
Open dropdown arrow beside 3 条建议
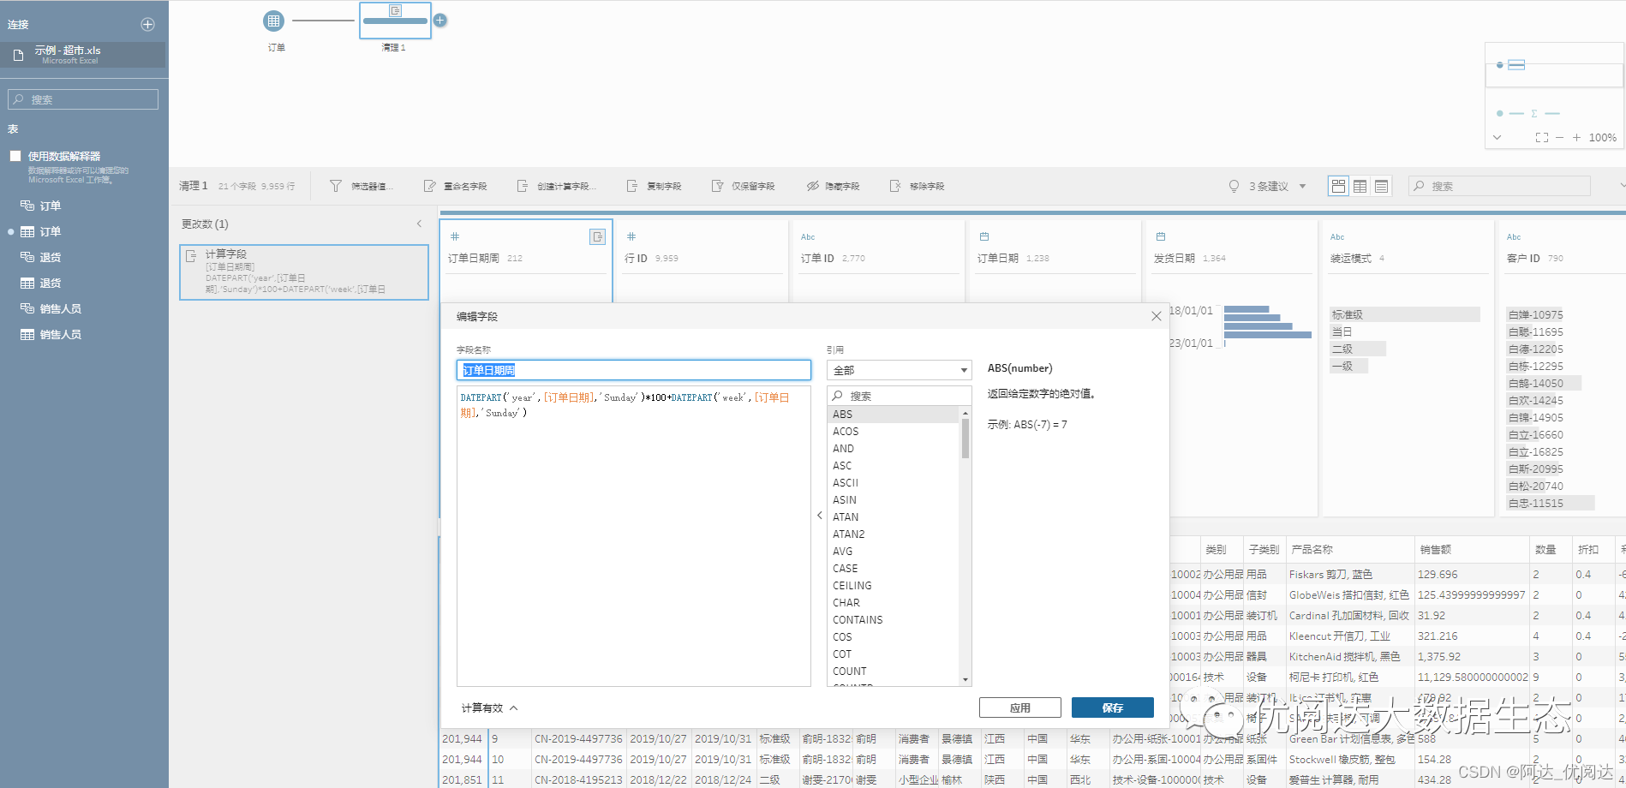[x=1302, y=186]
